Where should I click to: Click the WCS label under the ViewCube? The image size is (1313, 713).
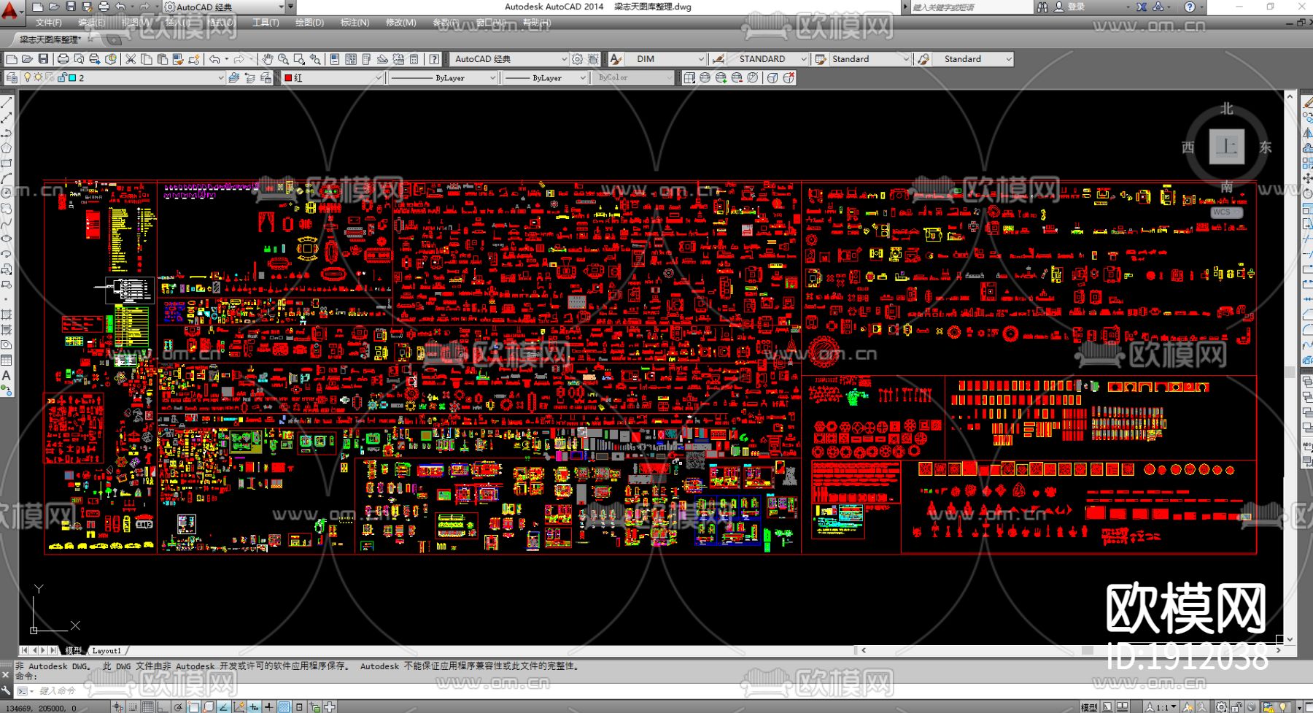coord(1225,212)
